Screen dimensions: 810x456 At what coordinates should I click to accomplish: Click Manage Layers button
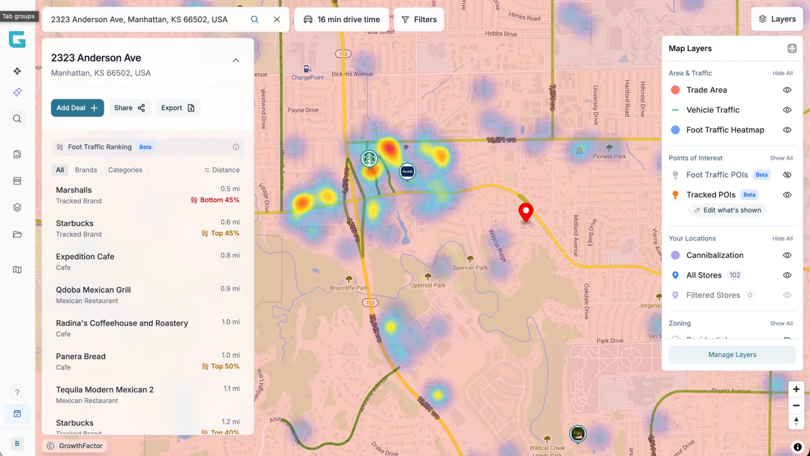pos(732,355)
